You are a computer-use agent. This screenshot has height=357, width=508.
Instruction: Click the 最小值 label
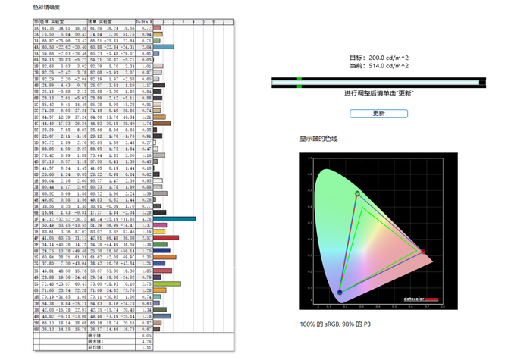click(96, 335)
